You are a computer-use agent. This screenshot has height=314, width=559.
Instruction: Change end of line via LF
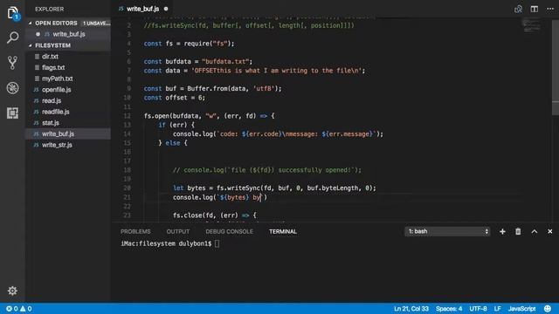click(497, 309)
